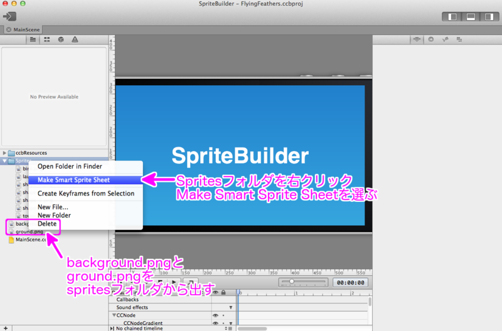Viewport: 502px width, 331px height.
Task: Select the CCNodeGradient node row
Action: tap(160, 323)
